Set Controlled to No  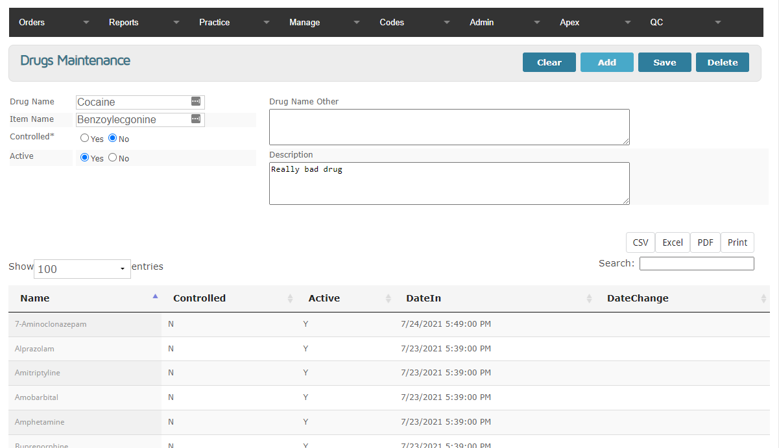click(x=112, y=138)
